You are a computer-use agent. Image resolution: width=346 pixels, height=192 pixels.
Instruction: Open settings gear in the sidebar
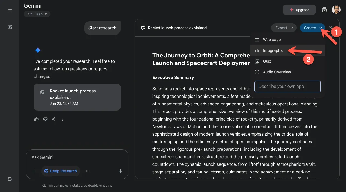click(x=10, y=179)
